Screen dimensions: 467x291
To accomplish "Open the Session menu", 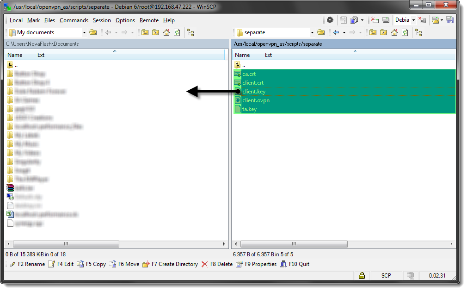I will pyautogui.click(x=102, y=20).
